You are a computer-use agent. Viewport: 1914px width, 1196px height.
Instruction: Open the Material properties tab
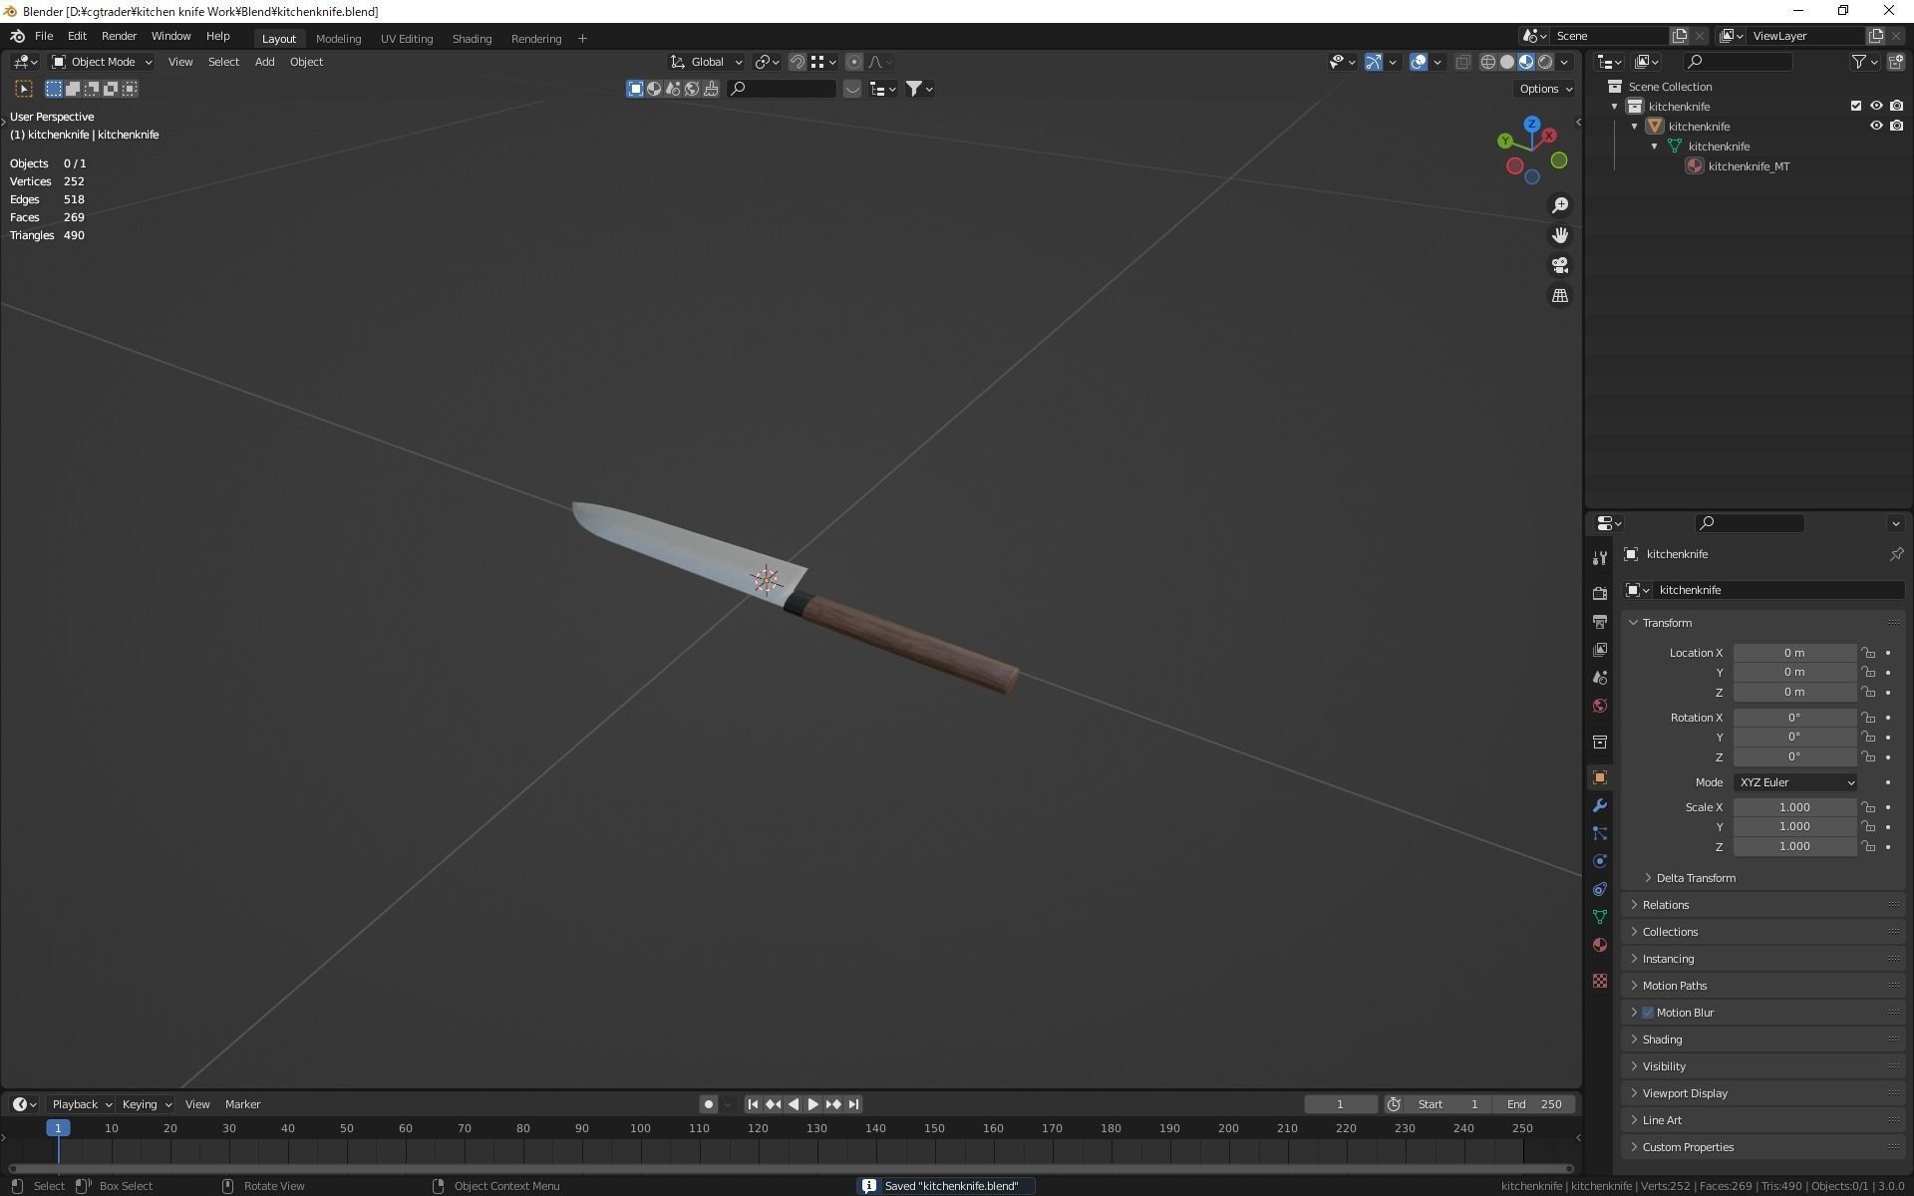coord(1600,945)
